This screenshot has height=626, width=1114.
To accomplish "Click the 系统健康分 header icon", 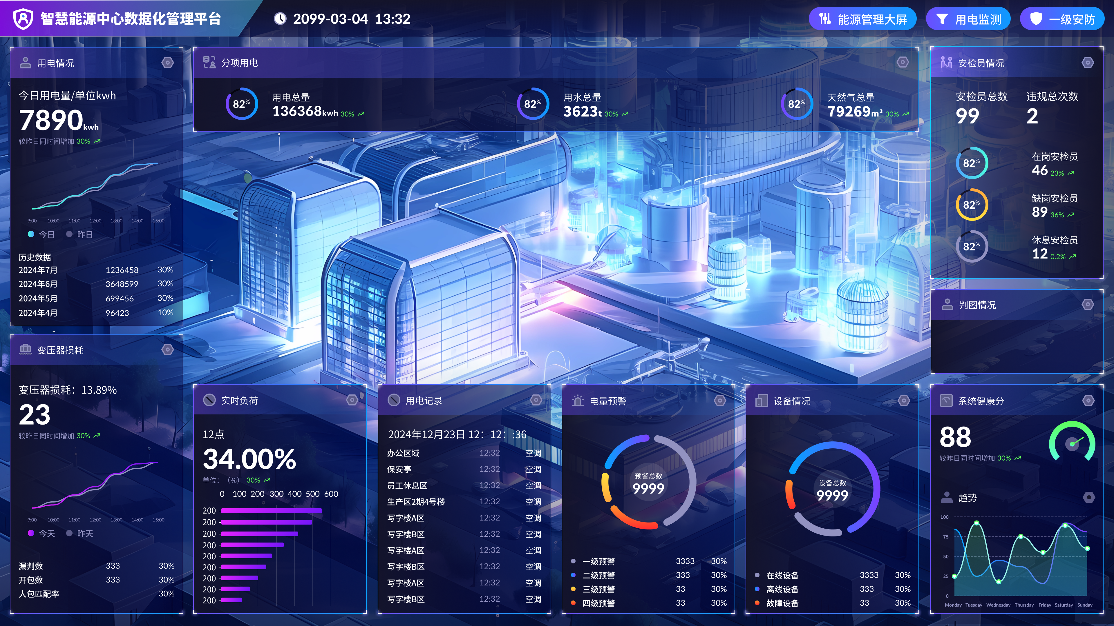I will click(946, 401).
